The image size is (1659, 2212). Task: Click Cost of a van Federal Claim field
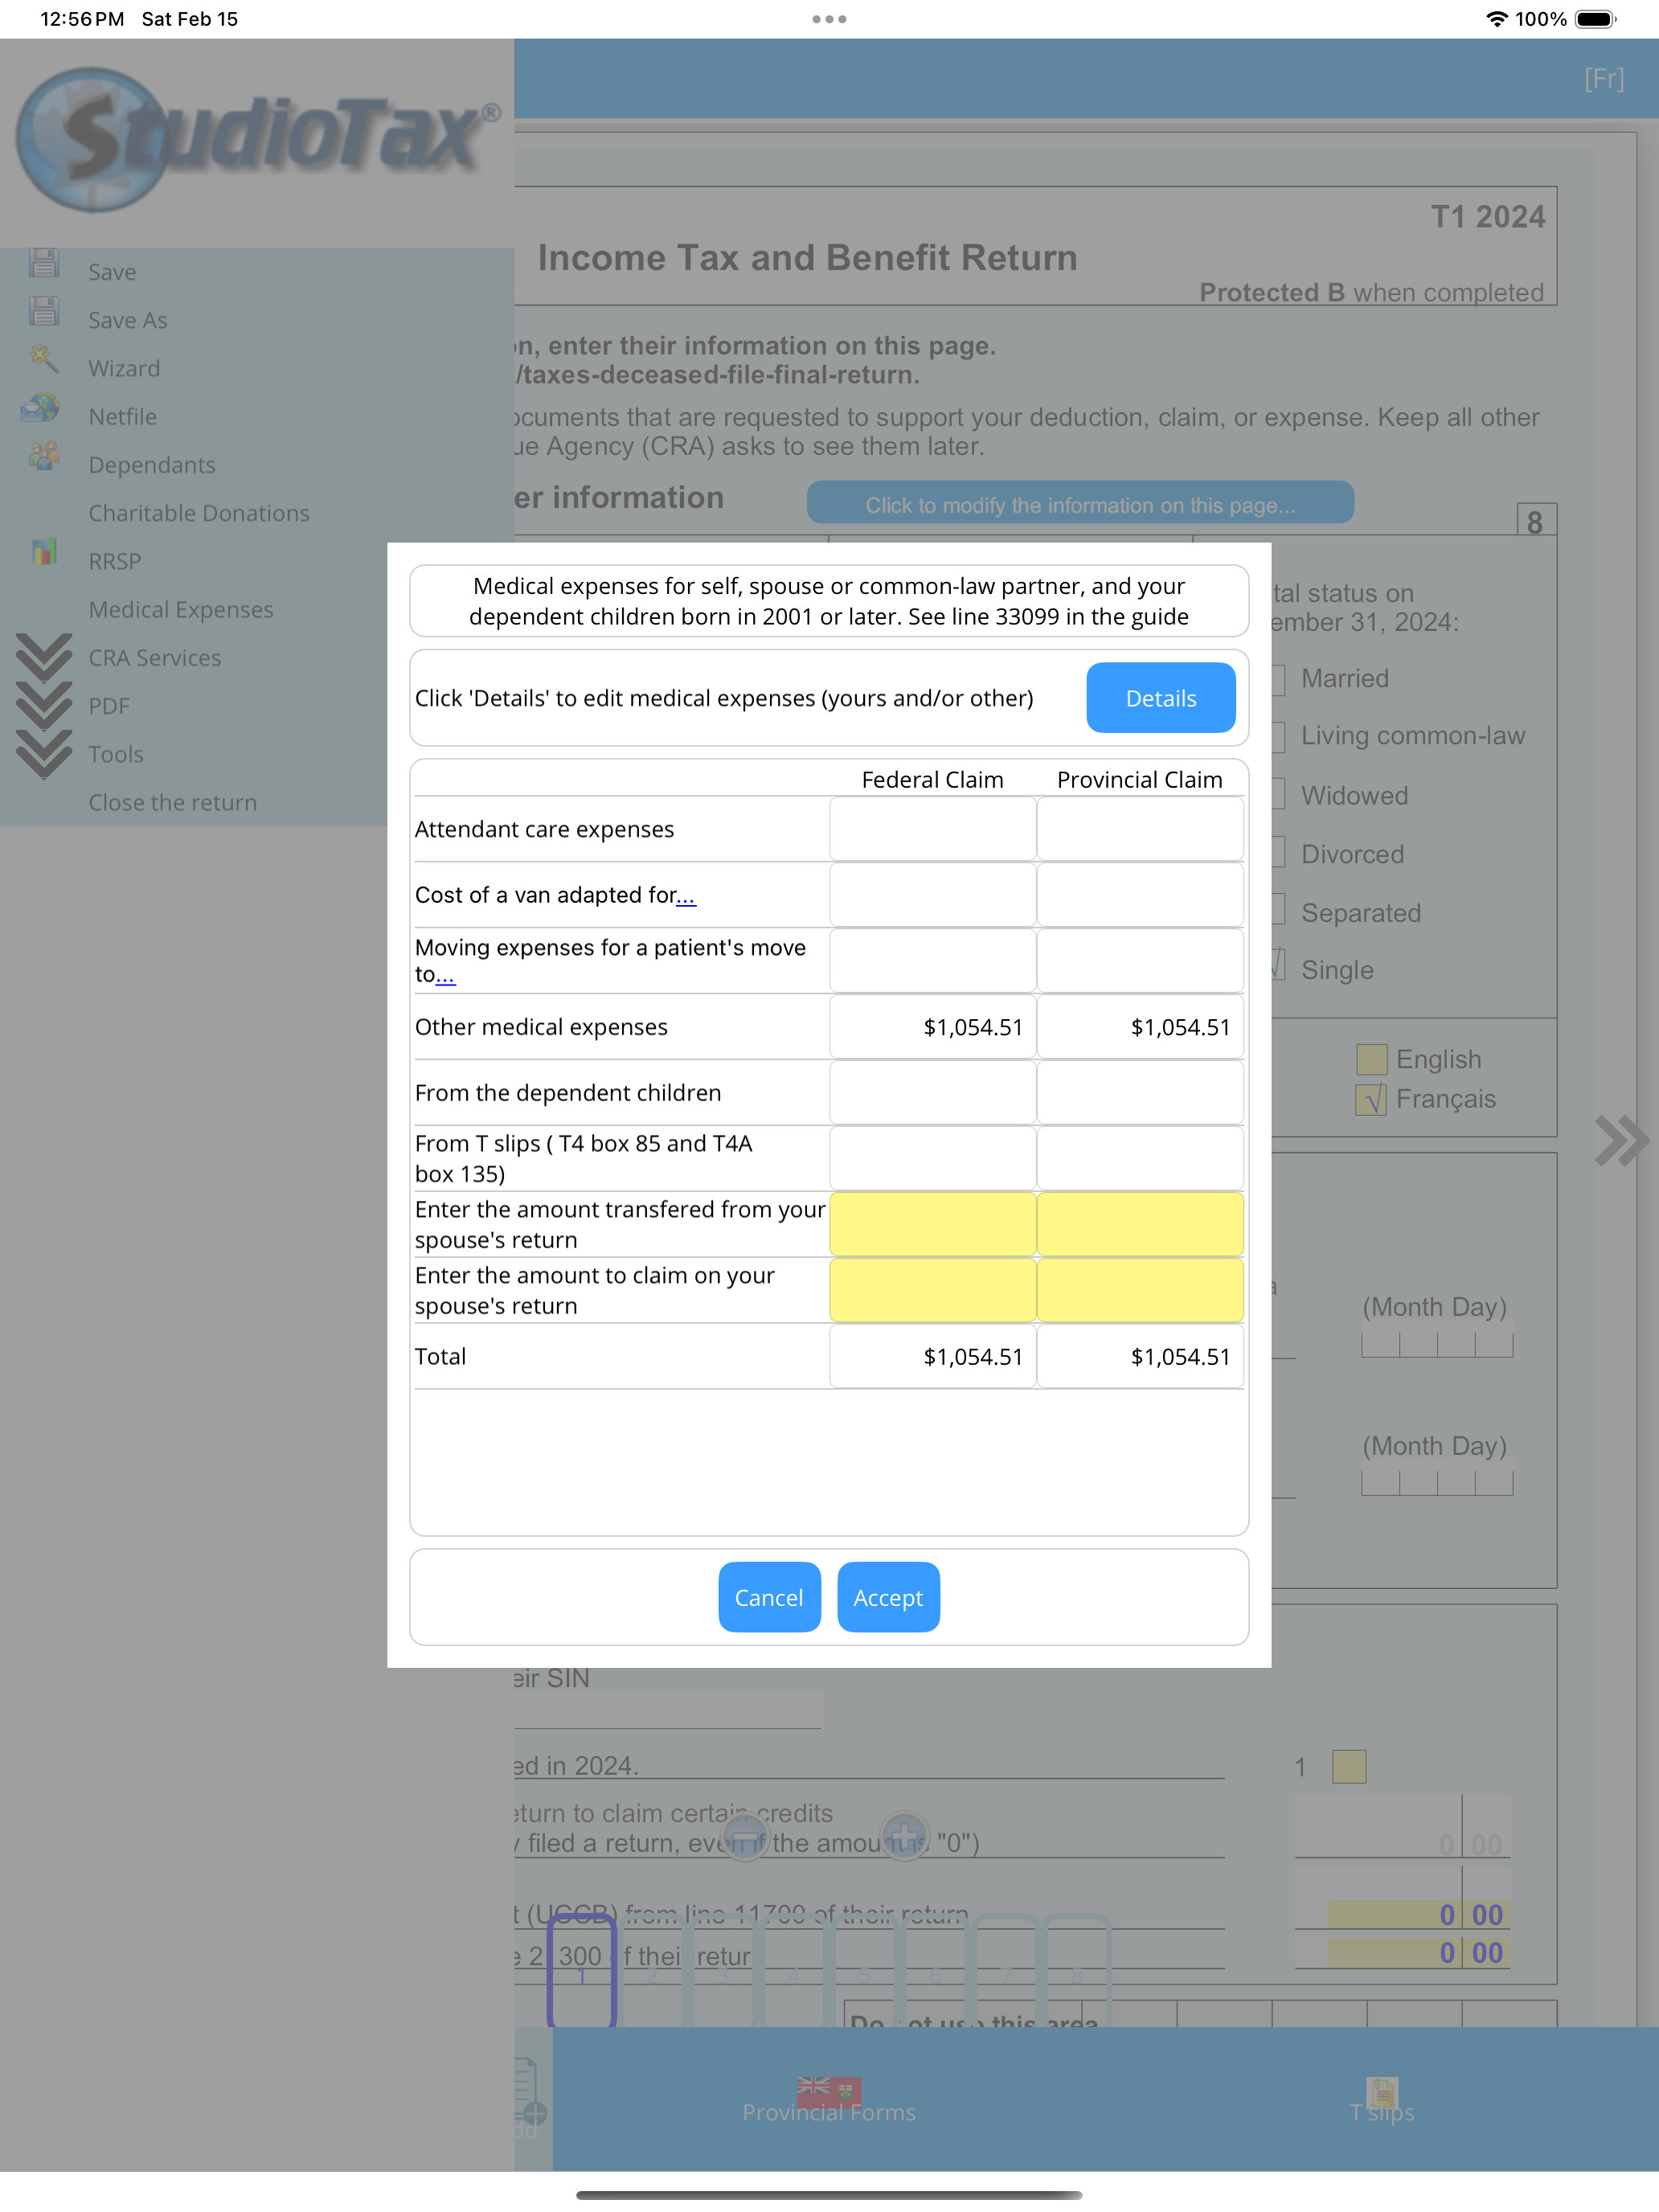(932, 895)
